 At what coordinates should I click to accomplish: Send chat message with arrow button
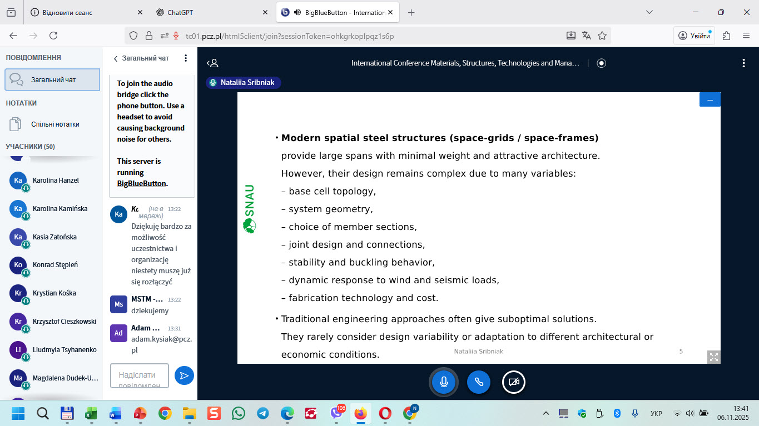click(x=184, y=375)
